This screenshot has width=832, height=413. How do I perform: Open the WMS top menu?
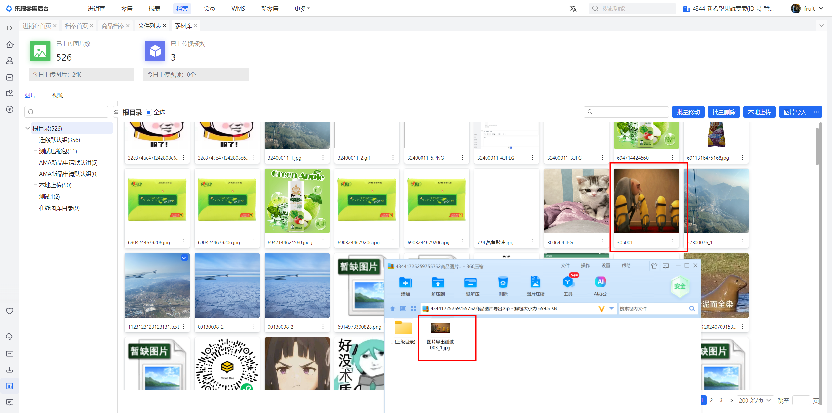[238, 9]
